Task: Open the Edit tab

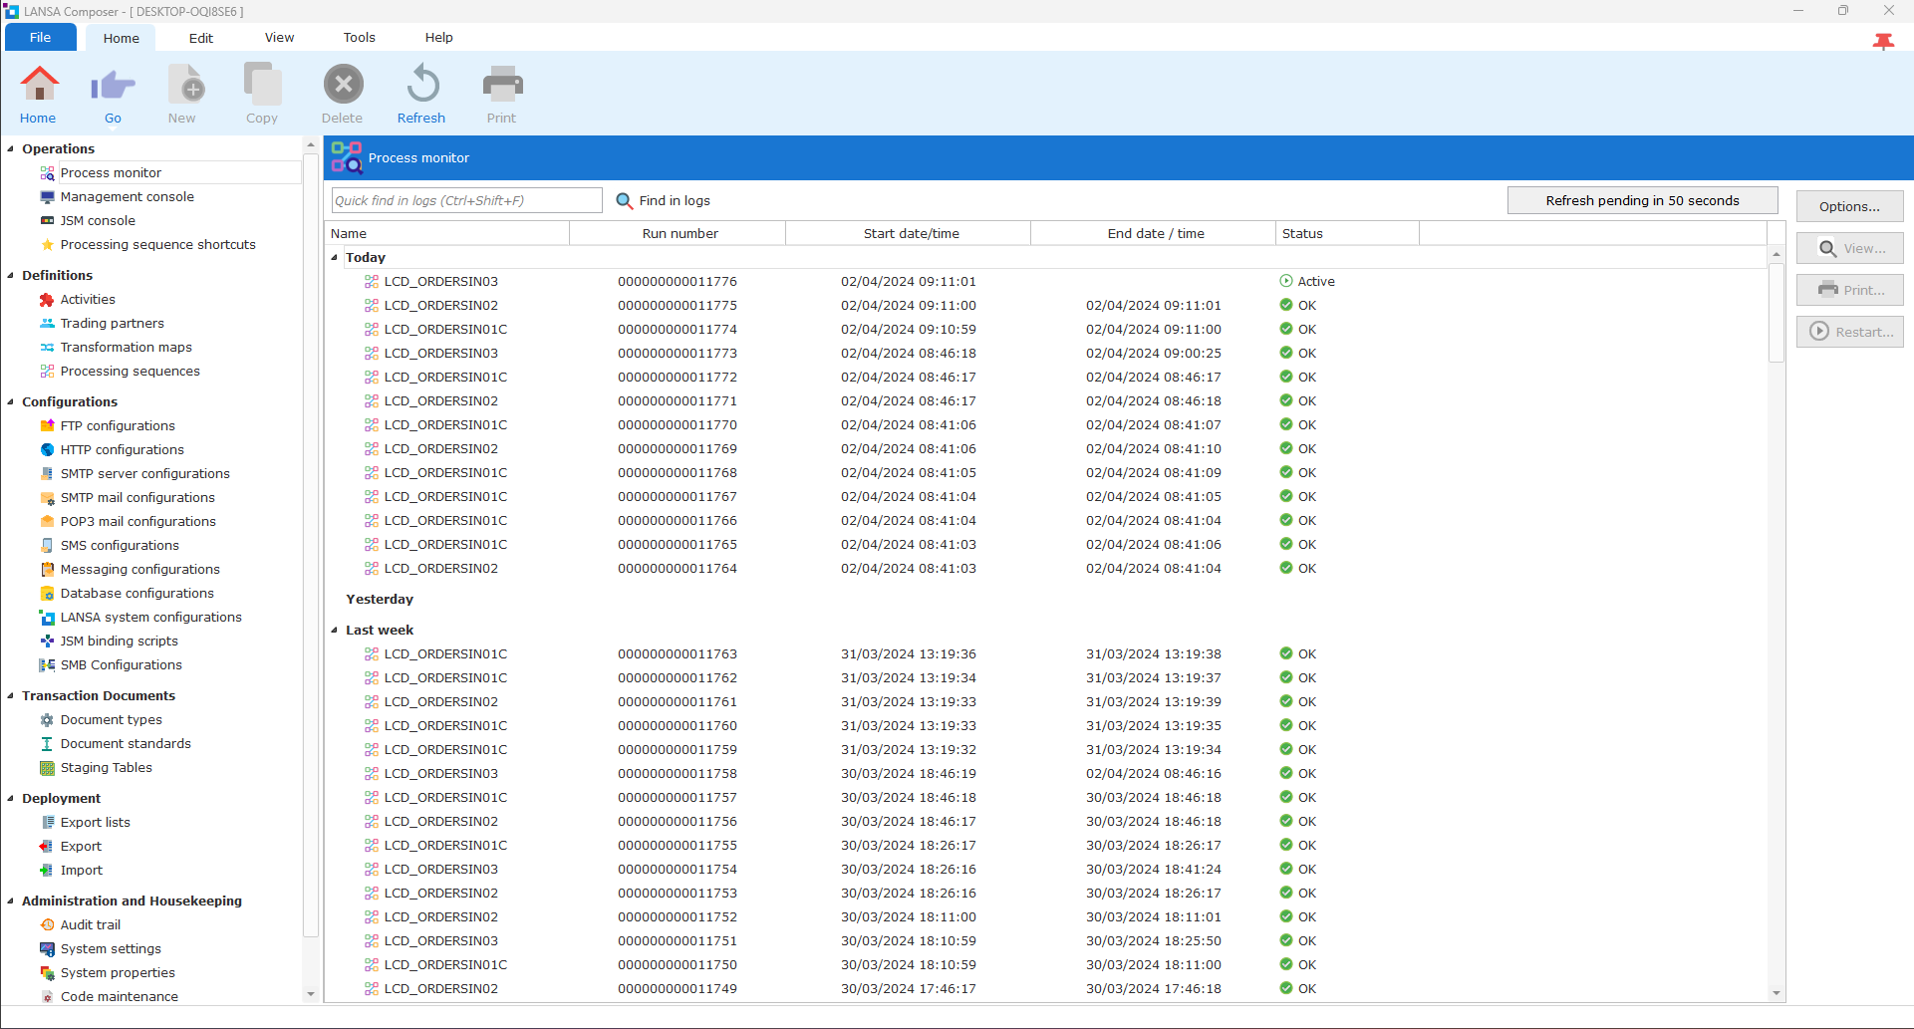Action: coord(201,38)
